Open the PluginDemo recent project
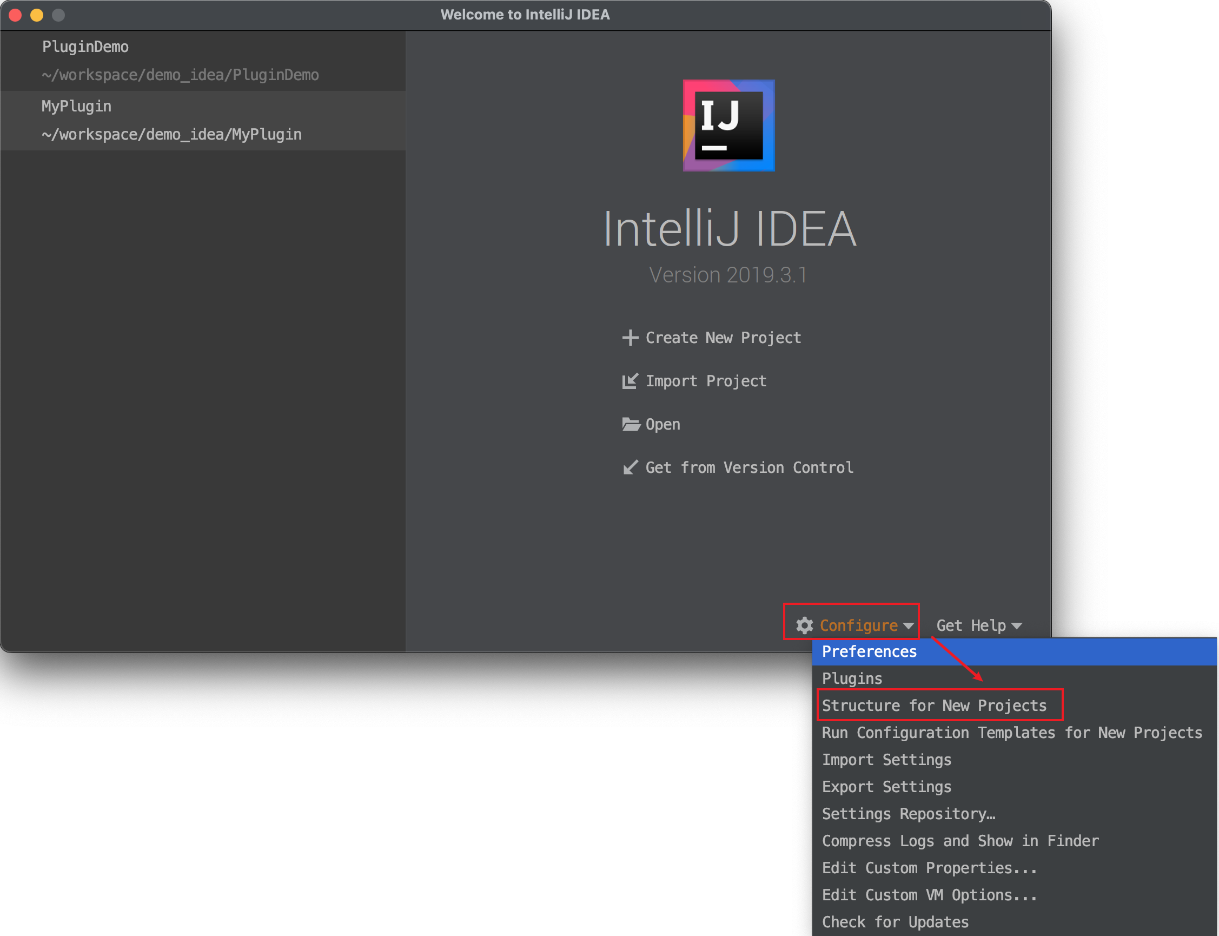Image resolution: width=1219 pixels, height=936 pixels. tap(203, 61)
